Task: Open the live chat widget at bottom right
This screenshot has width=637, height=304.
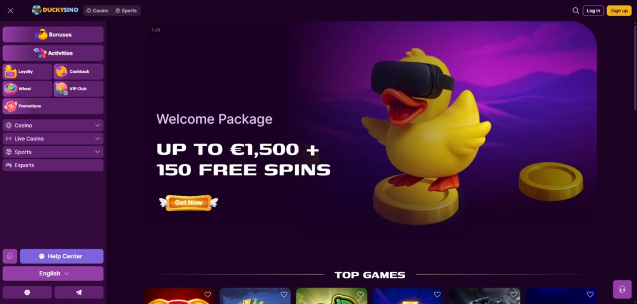Action: [622, 289]
